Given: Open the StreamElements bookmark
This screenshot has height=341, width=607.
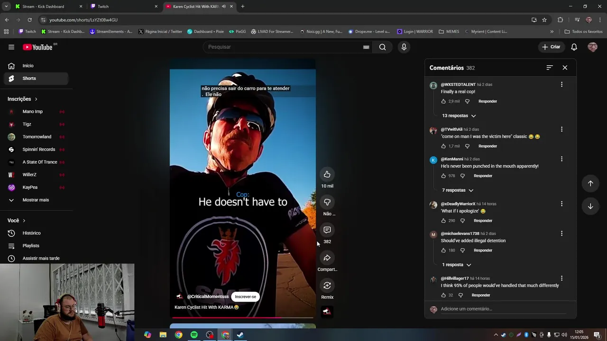Looking at the screenshot, I should pyautogui.click(x=110, y=32).
